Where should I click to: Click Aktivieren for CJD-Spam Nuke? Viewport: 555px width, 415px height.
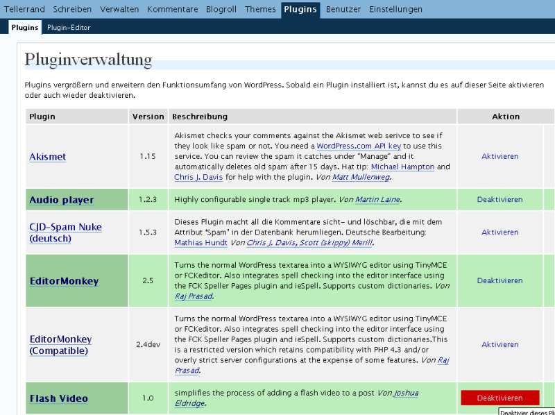[x=499, y=232]
